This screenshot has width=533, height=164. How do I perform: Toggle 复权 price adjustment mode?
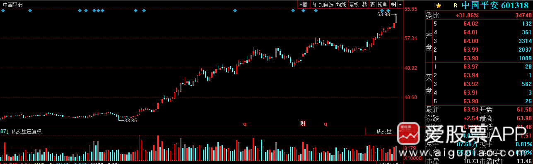click(x=354, y=5)
